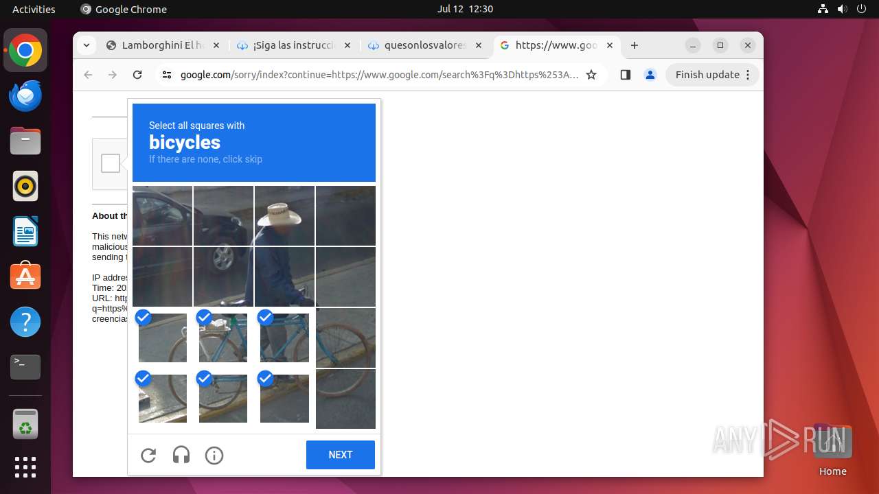Select the tile with unselected bicycle wheel
The image size is (879, 494).
point(345,338)
